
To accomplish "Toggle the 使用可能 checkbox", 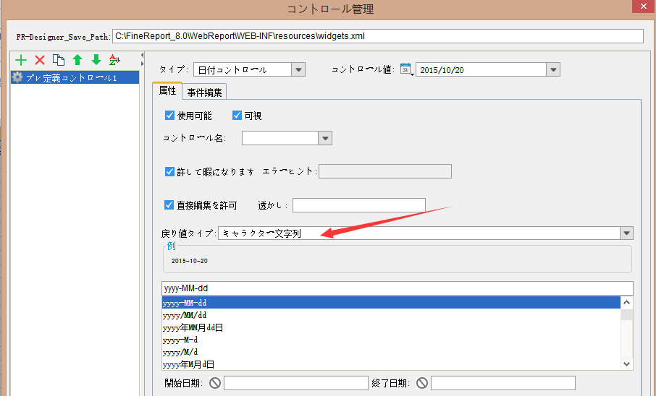I will (169, 116).
